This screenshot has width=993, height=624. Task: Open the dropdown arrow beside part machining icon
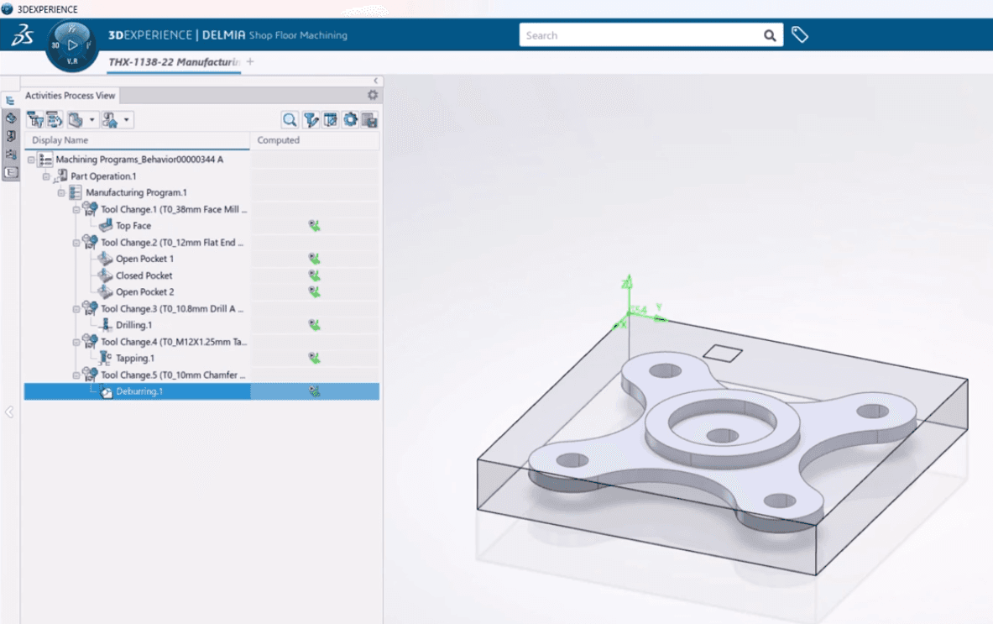tap(91, 120)
